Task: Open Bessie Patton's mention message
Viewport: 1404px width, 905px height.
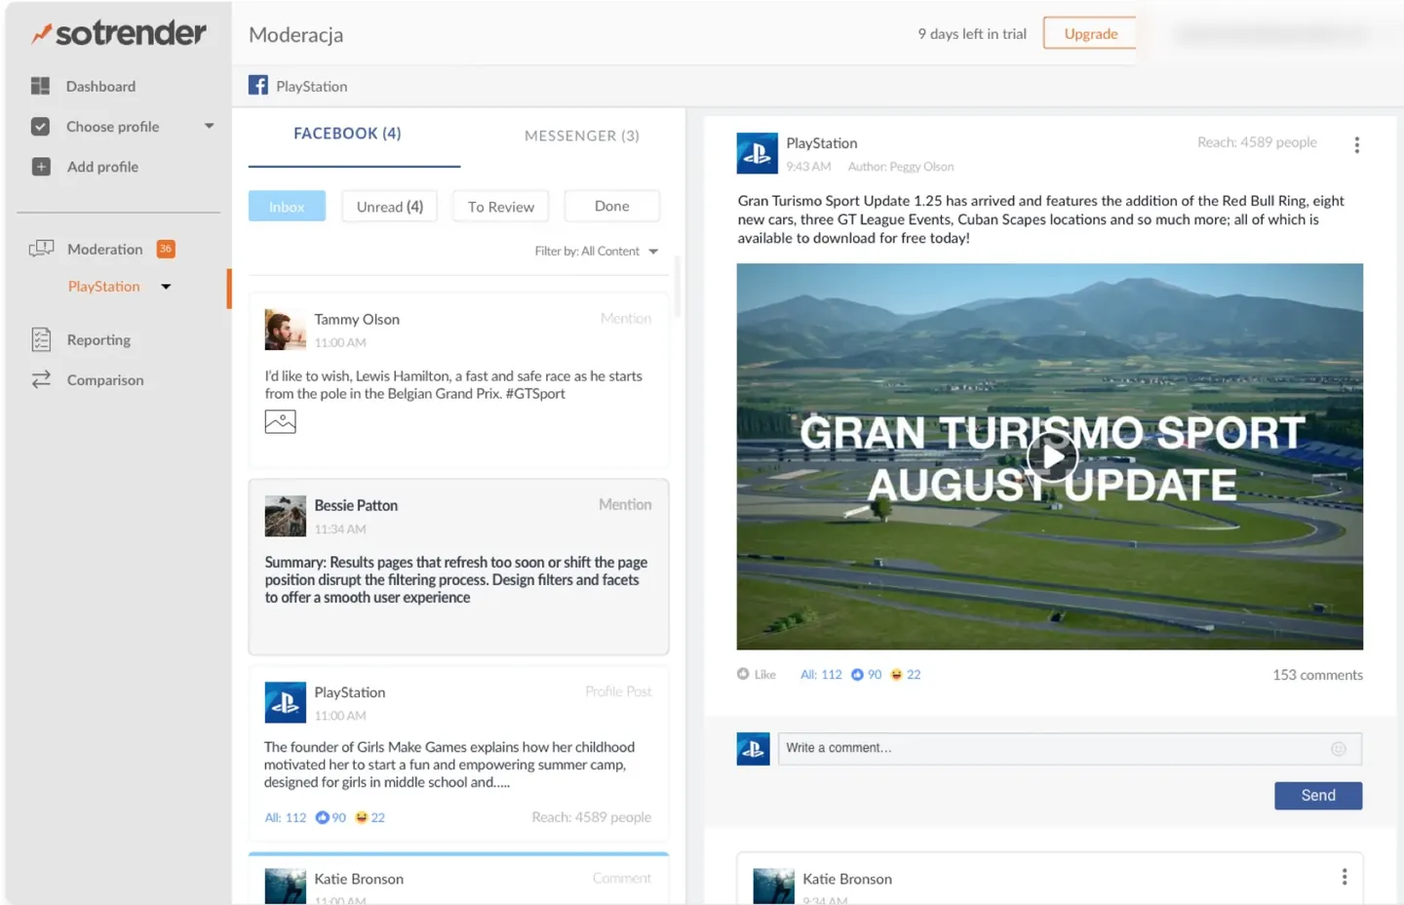Action: (x=458, y=567)
